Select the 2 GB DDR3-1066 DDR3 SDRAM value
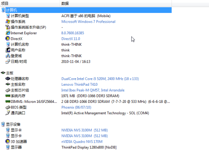This screenshot has width=209, height=151. pos(116,102)
